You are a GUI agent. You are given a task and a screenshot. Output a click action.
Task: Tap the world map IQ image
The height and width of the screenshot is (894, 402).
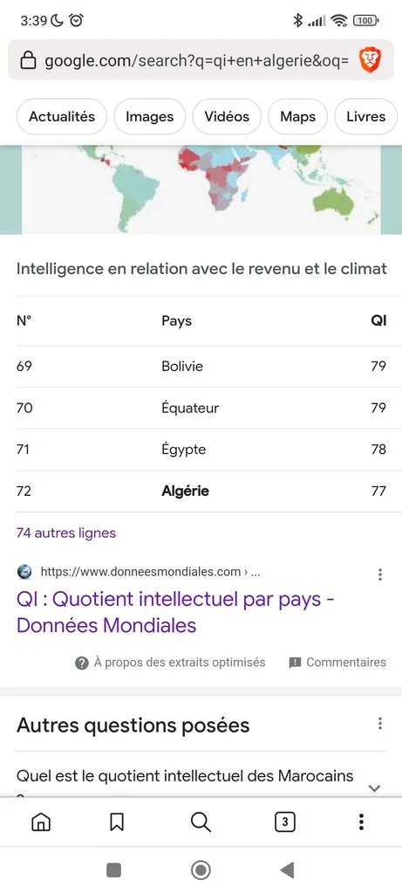[201, 189]
